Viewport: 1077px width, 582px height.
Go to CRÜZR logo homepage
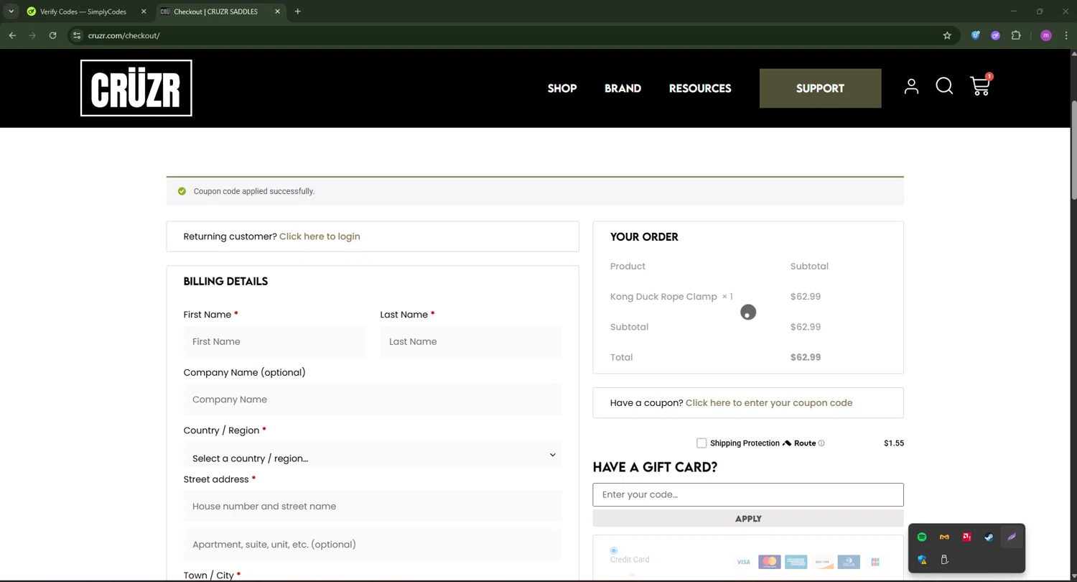pyautogui.click(x=136, y=88)
